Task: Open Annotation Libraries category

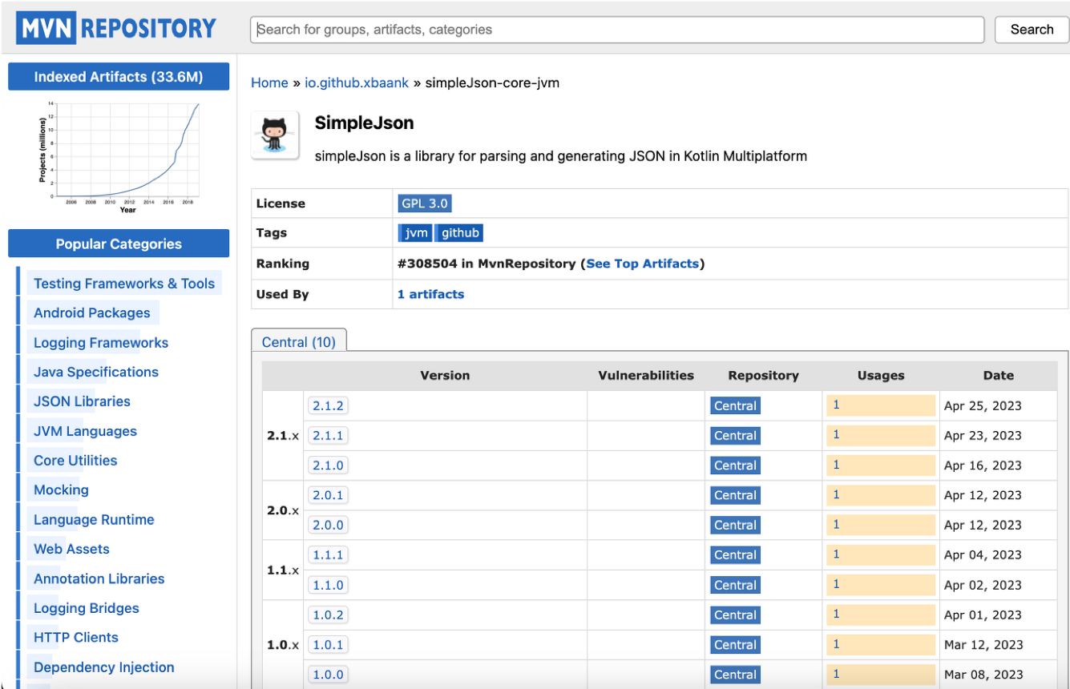Action: [99, 578]
